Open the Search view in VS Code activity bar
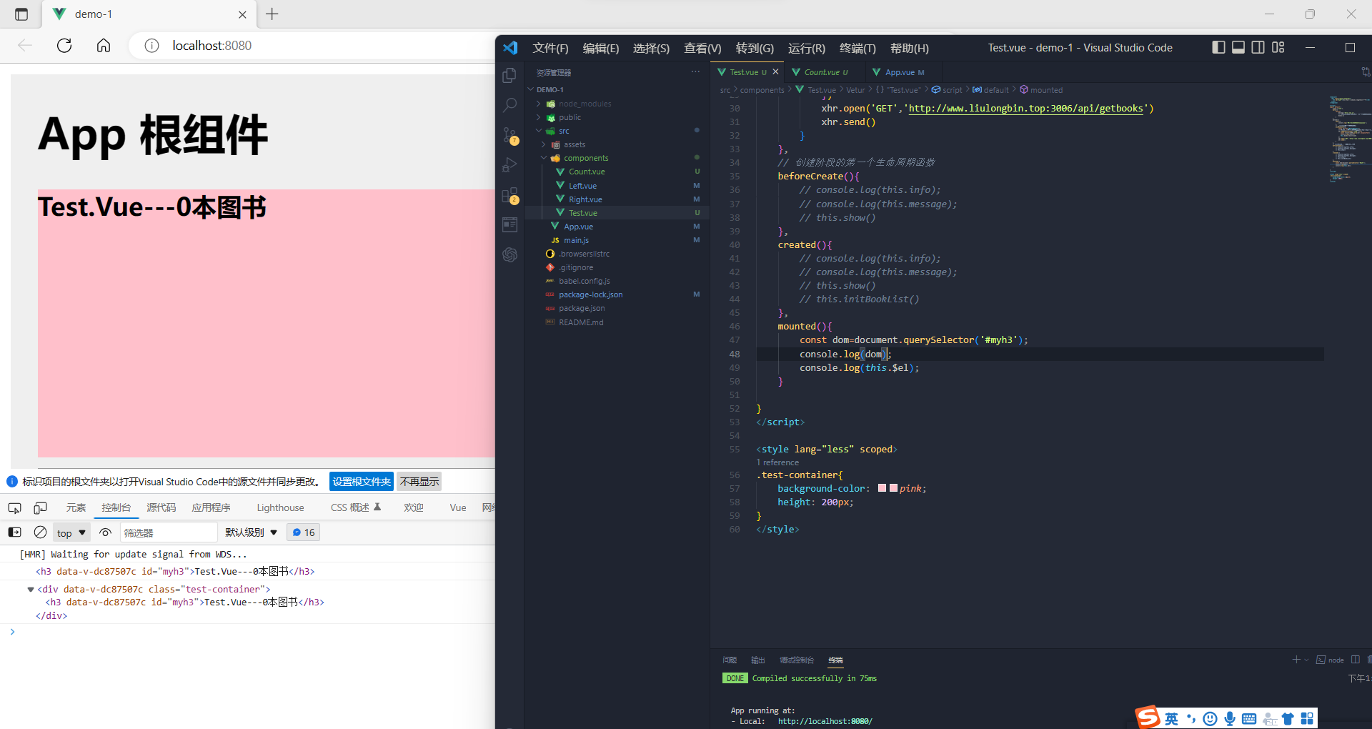 509,105
